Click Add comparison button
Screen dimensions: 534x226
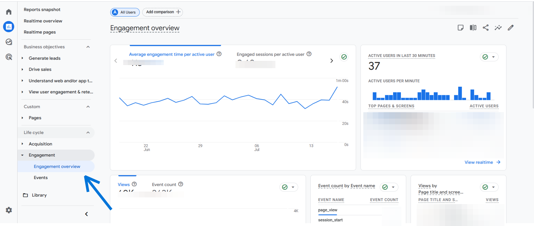coord(163,12)
